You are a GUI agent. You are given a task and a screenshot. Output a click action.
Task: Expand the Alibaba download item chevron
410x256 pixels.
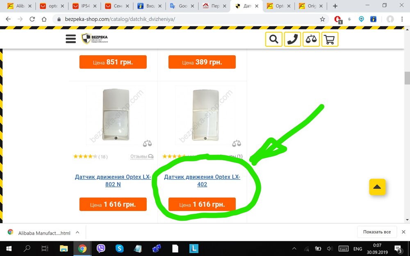pyautogui.click(x=77, y=232)
